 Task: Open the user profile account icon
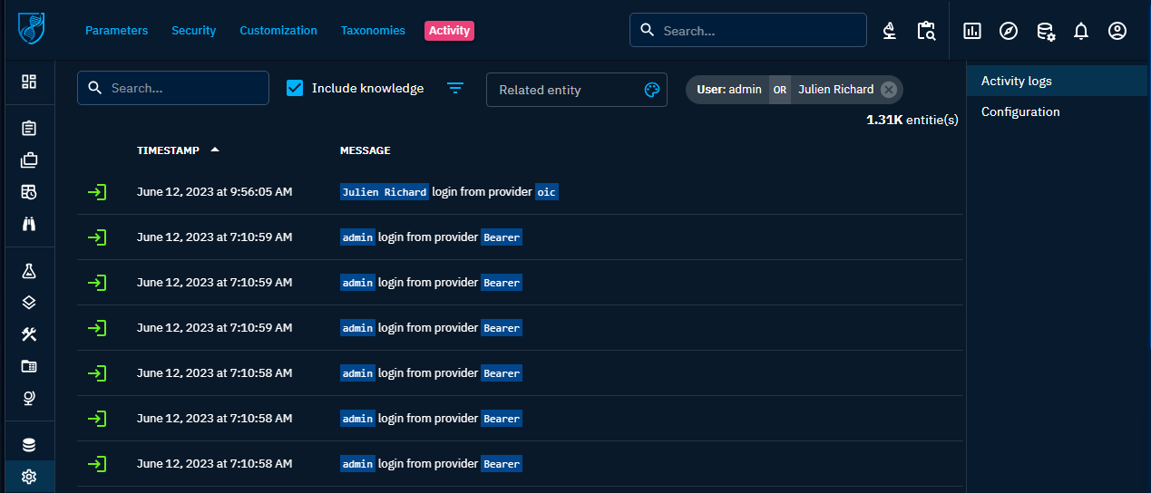pyautogui.click(x=1117, y=31)
